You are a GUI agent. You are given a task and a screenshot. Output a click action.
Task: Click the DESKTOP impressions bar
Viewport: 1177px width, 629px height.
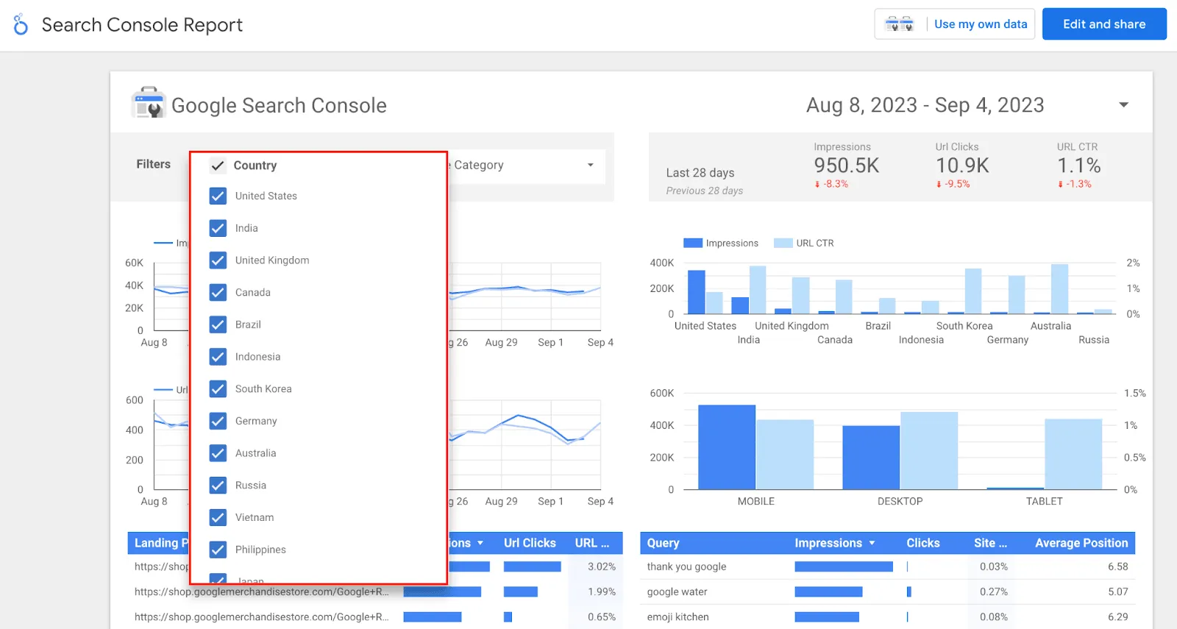pos(871,458)
